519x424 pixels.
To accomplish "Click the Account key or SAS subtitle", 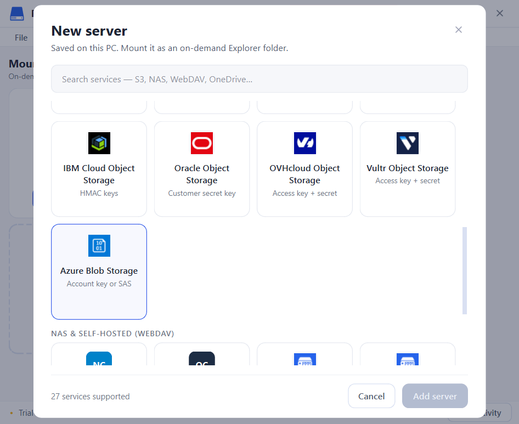I will 99,284.
